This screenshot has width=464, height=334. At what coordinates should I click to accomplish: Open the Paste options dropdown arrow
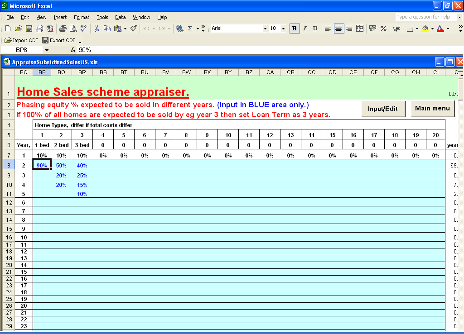click(126, 29)
